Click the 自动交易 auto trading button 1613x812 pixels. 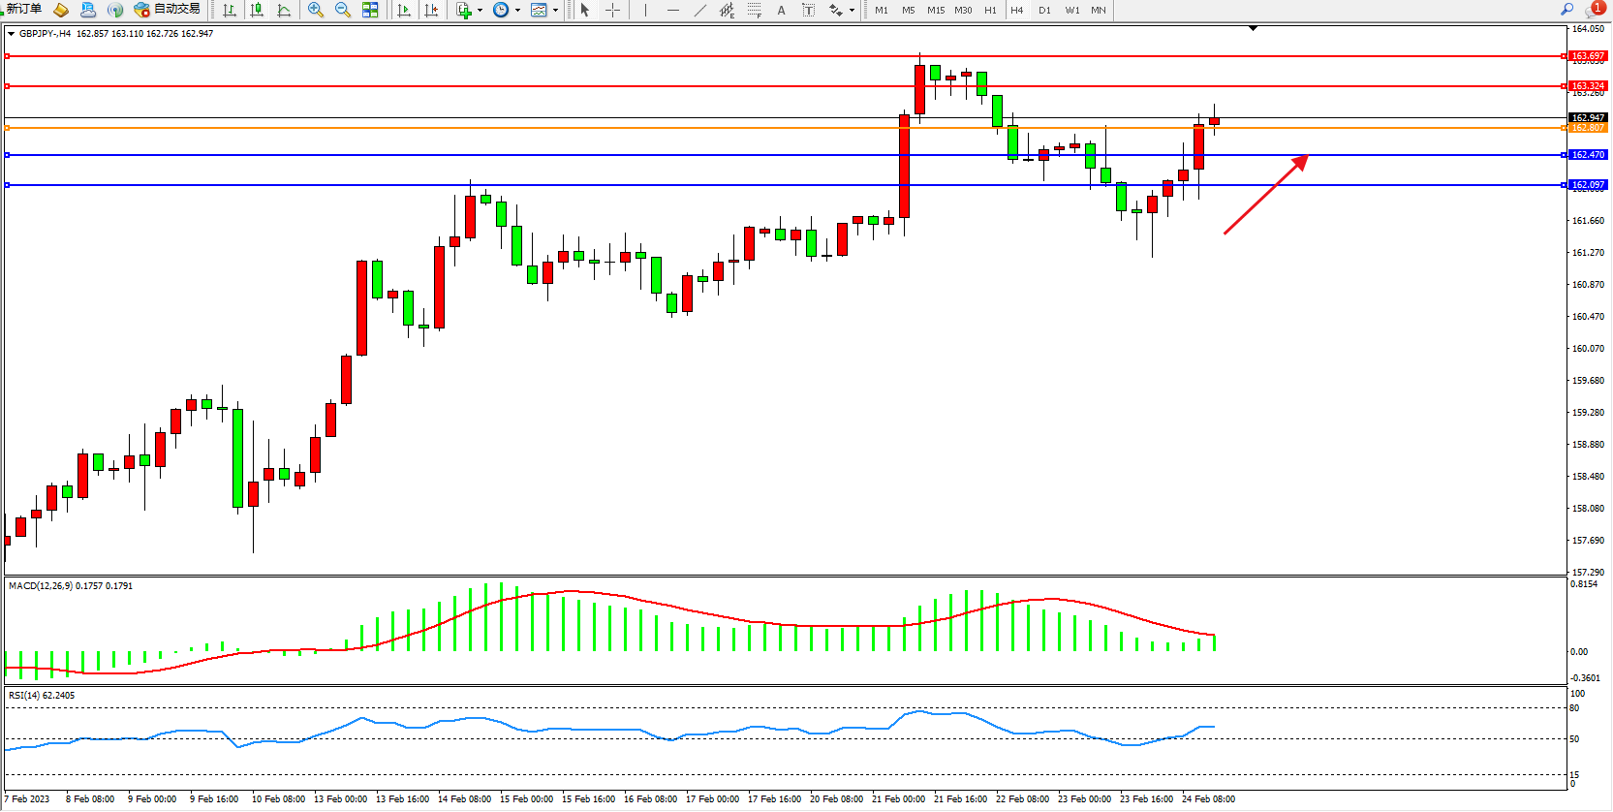pyautogui.click(x=168, y=9)
